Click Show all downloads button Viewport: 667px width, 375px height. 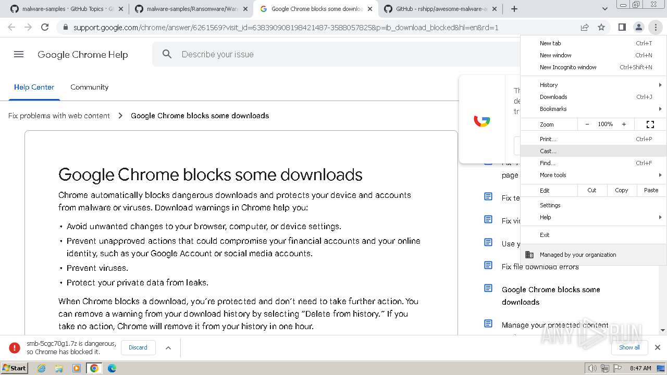click(x=629, y=347)
